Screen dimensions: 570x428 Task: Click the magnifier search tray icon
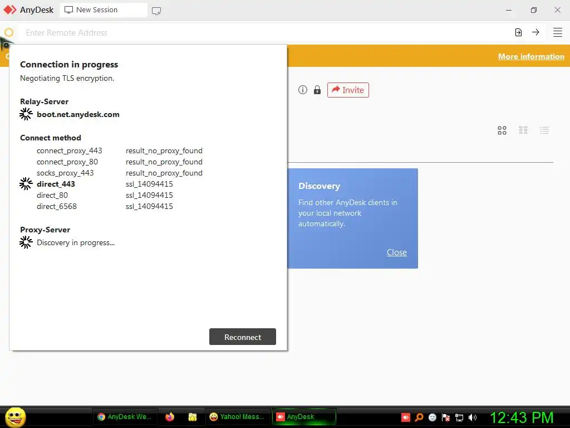point(419,417)
